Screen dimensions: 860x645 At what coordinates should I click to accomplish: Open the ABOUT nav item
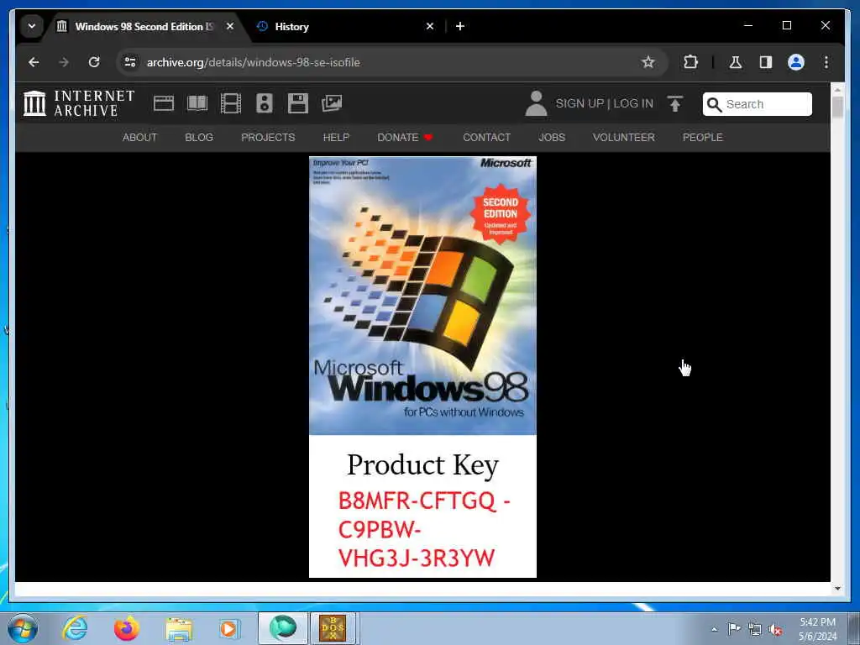(x=139, y=137)
